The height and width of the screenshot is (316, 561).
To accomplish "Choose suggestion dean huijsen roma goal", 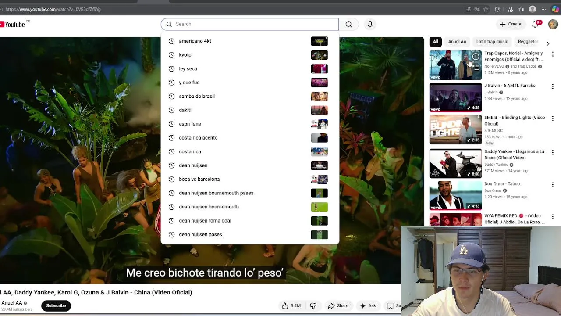I will pos(250,221).
